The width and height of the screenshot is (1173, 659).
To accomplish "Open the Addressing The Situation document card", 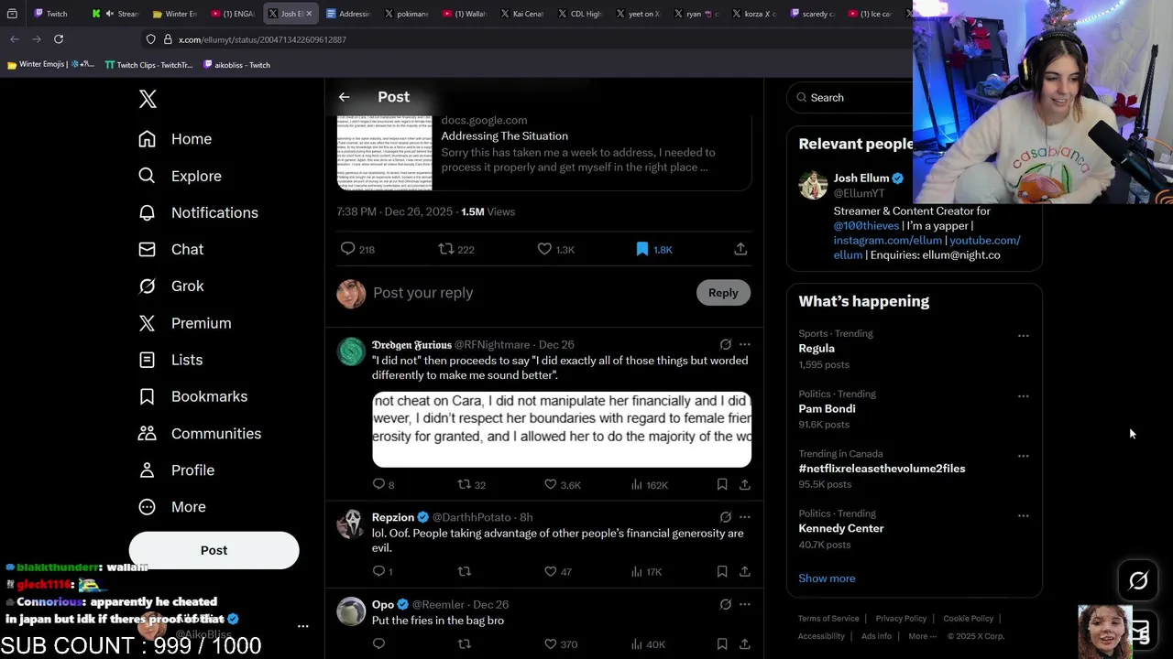I will pyautogui.click(x=544, y=153).
